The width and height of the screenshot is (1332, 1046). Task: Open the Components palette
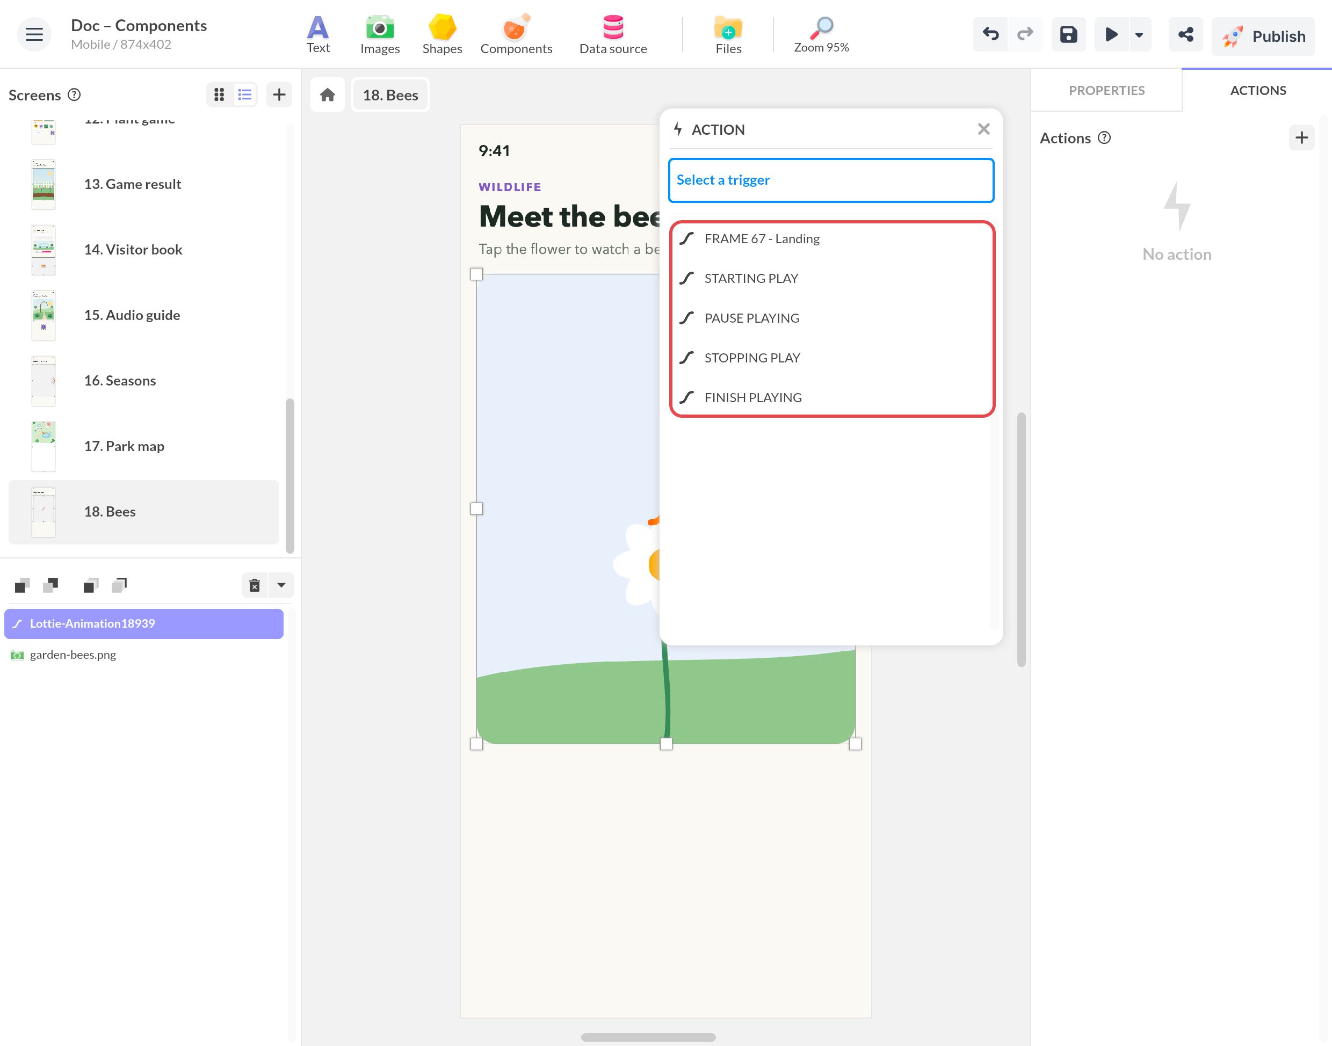[516, 35]
